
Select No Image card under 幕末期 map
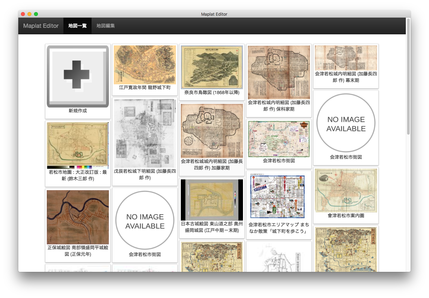coord(346,123)
